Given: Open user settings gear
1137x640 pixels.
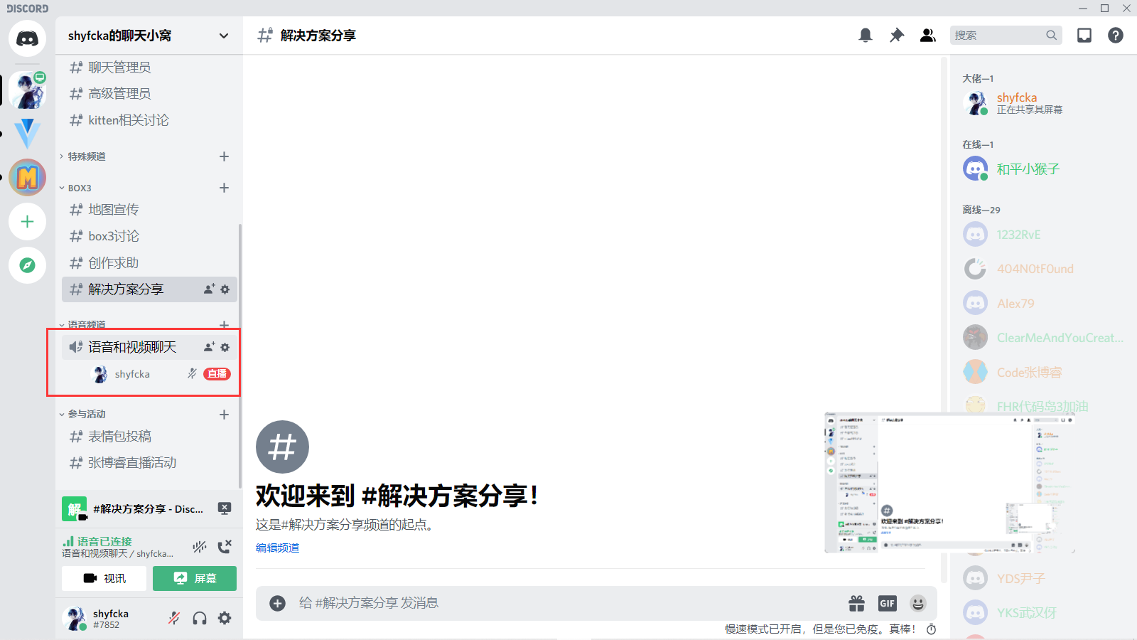Looking at the screenshot, I should tap(225, 618).
